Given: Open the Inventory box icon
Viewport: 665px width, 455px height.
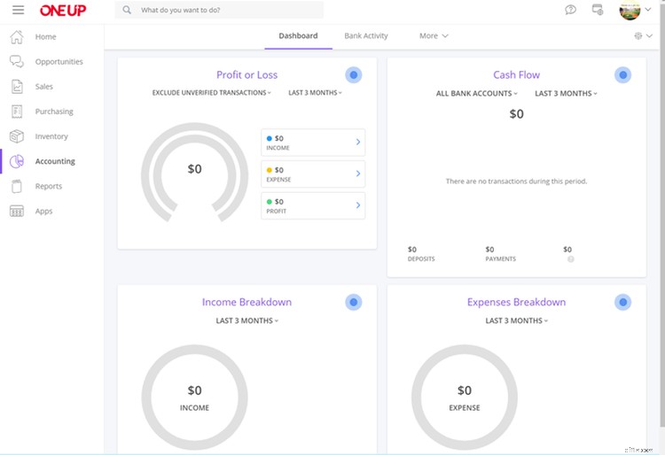Looking at the screenshot, I should pyautogui.click(x=16, y=136).
